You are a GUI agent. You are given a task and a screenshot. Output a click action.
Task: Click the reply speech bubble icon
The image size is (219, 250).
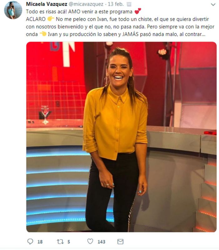click(x=30, y=241)
